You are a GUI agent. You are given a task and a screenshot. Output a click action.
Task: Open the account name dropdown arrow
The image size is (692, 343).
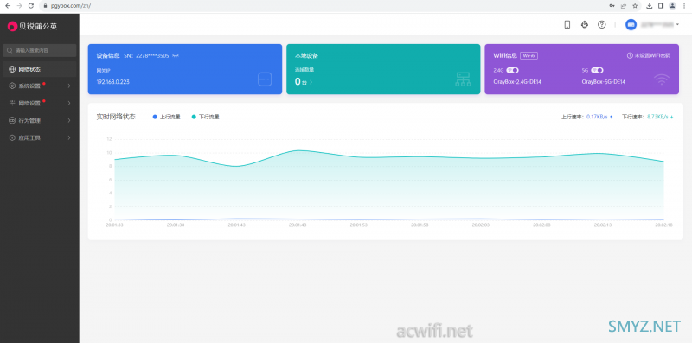tap(677, 25)
